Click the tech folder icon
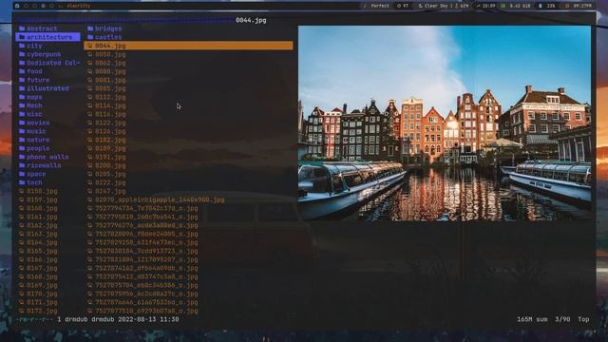 (22, 182)
